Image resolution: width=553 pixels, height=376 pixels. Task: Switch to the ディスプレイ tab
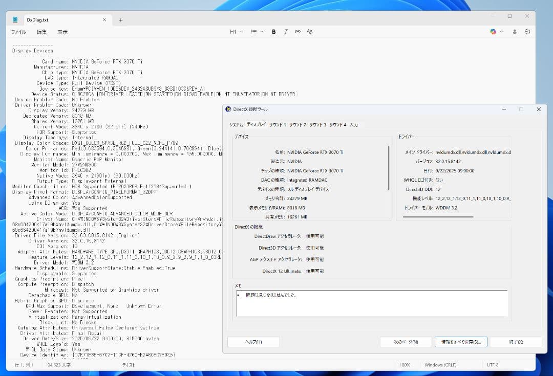(257, 124)
